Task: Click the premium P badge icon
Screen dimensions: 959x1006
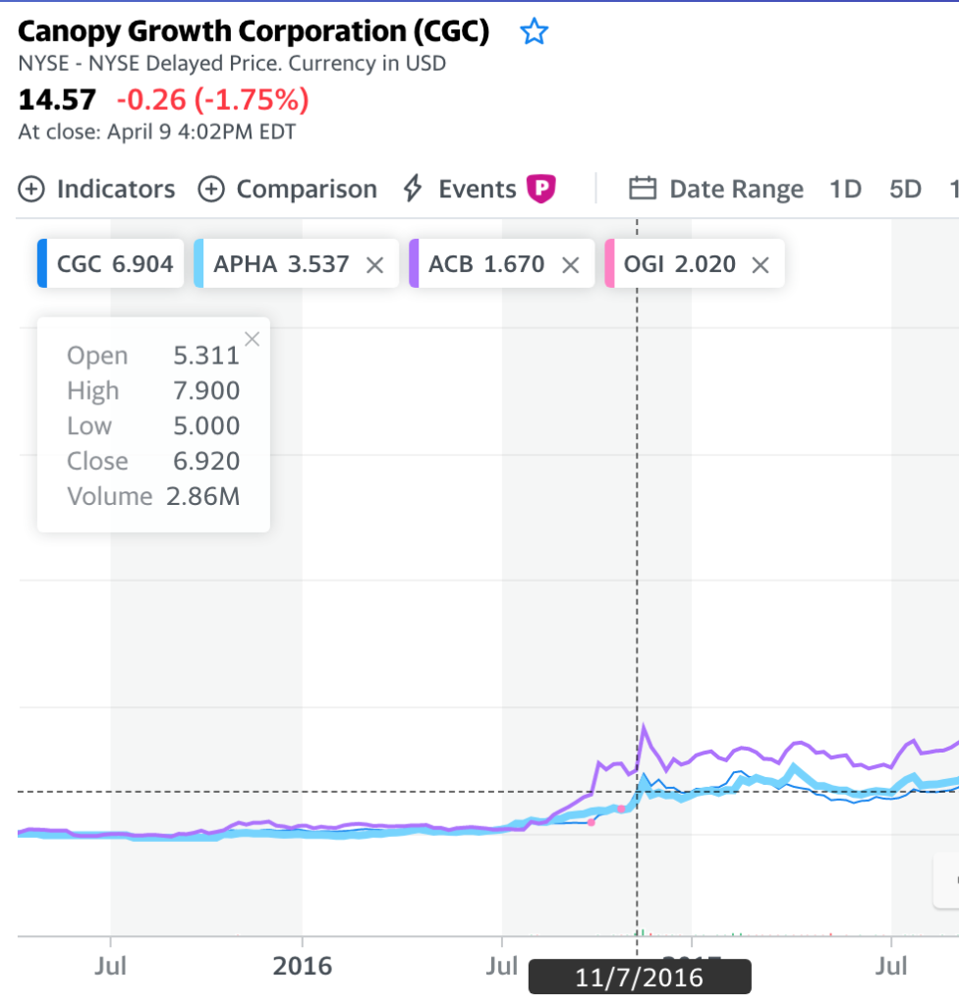Action: (x=541, y=189)
